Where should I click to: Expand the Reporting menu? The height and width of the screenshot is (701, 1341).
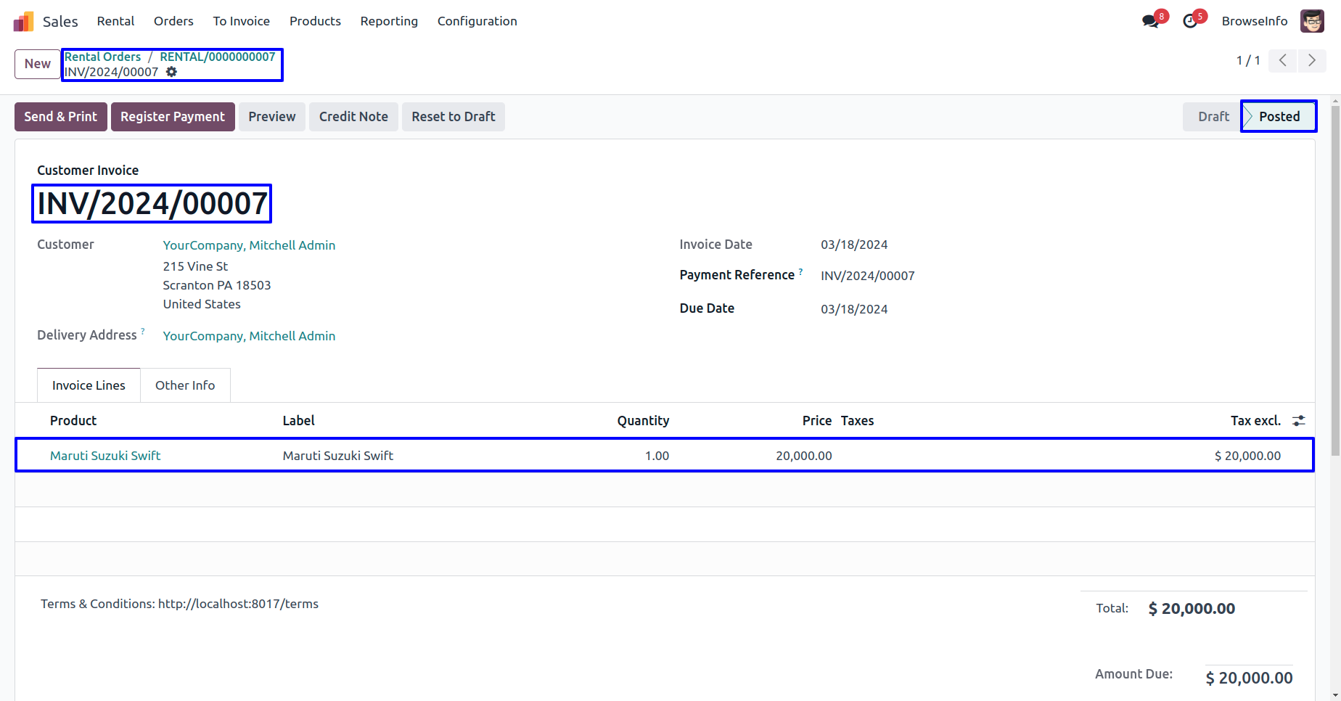[x=389, y=21]
